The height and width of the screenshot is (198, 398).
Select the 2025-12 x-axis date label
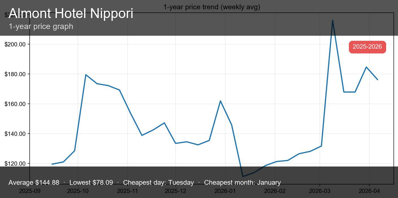(x=176, y=191)
